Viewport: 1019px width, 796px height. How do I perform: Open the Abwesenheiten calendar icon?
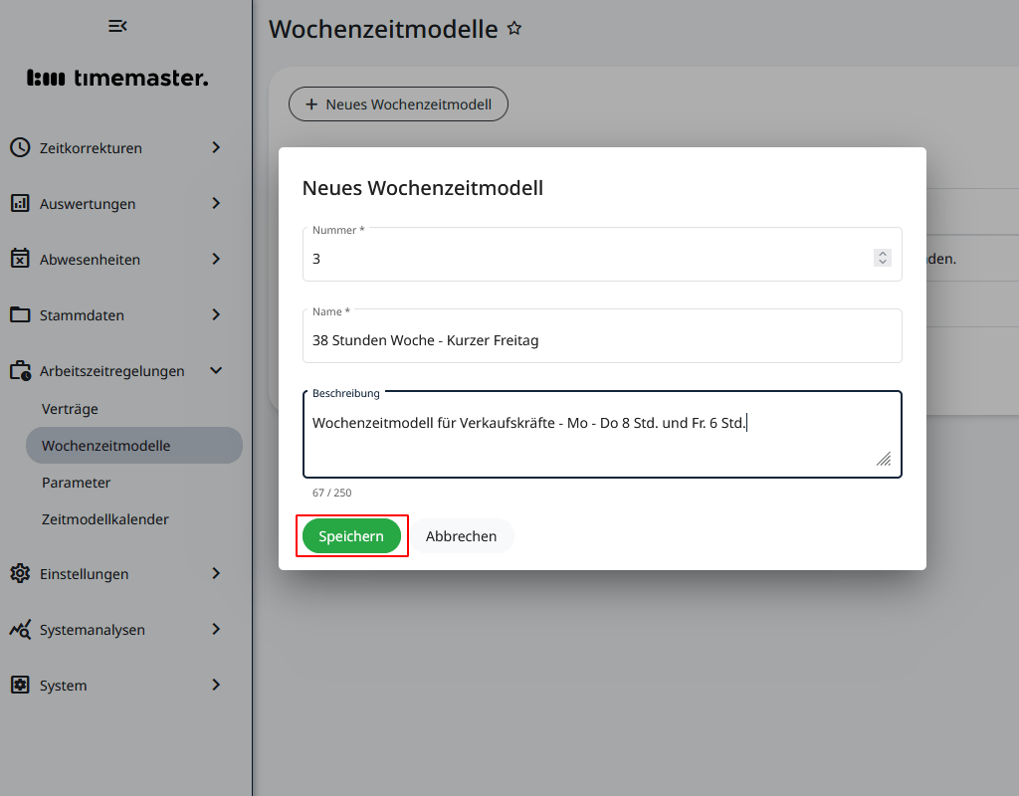pyautogui.click(x=20, y=259)
